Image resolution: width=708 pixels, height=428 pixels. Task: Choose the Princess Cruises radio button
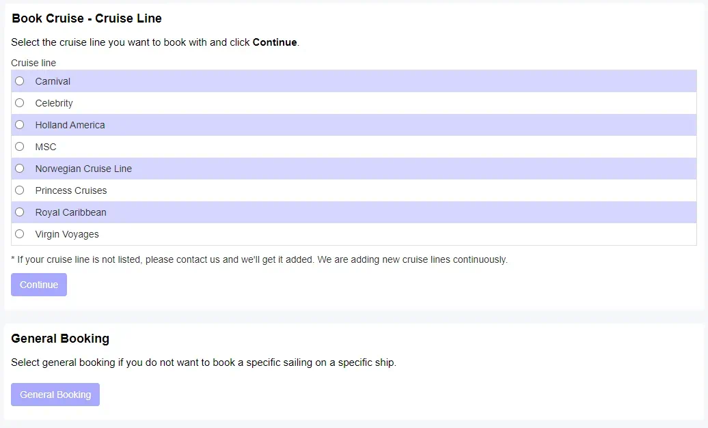coord(20,190)
